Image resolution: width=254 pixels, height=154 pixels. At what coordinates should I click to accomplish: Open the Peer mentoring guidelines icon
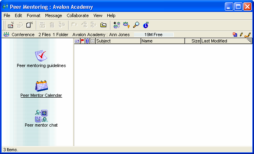[x=41, y=56]
